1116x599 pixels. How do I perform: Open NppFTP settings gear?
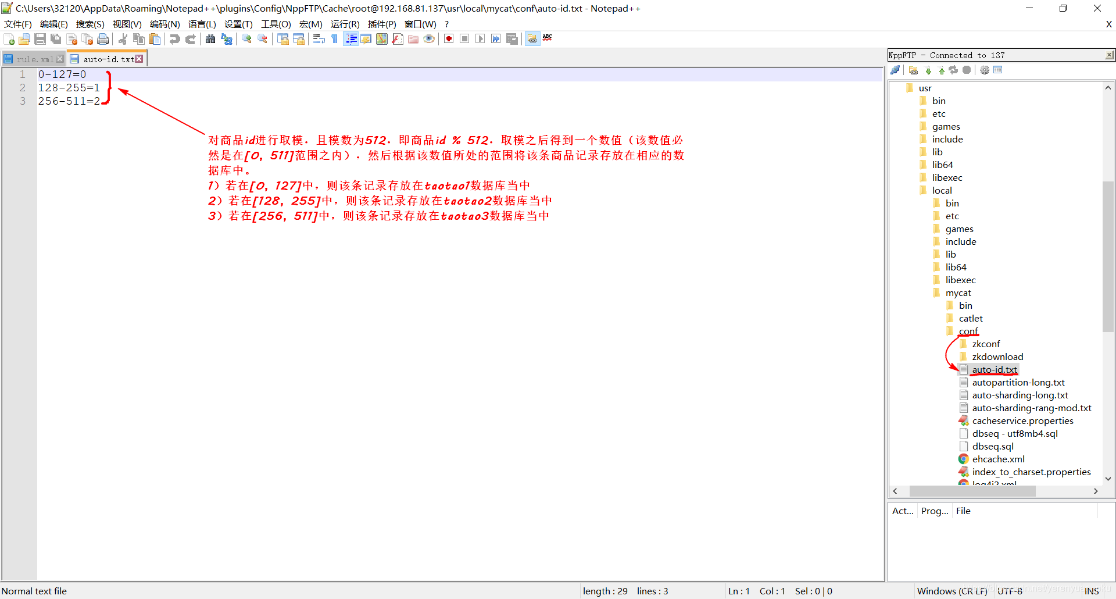(x=985, y=70)
